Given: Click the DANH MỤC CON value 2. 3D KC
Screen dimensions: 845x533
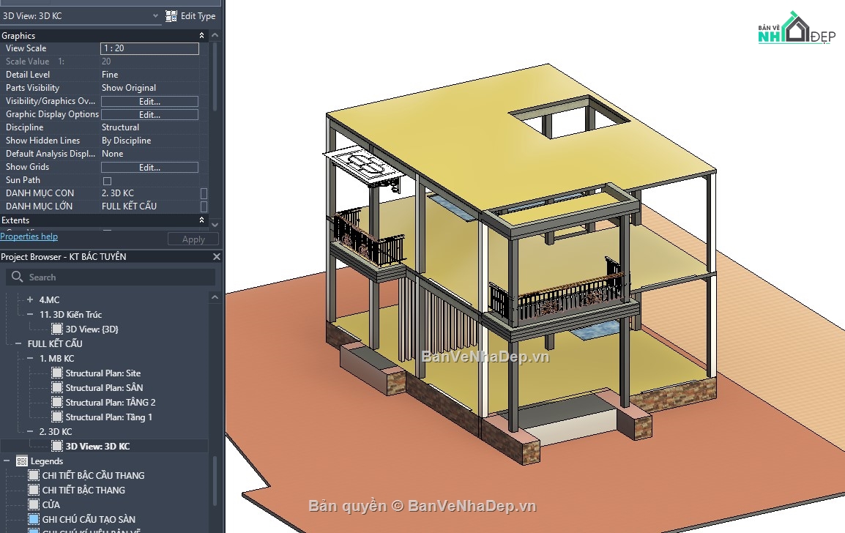Looking at the screenshot, I should click(118, 193).
